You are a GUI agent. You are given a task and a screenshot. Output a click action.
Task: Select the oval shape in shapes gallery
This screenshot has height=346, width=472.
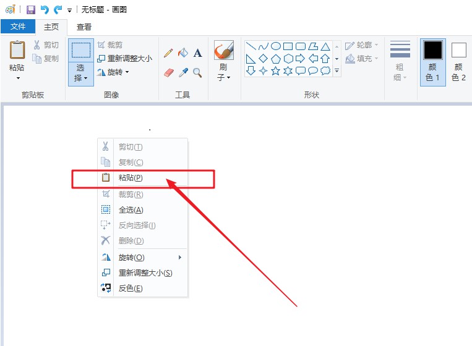click(x=276, y=46)
